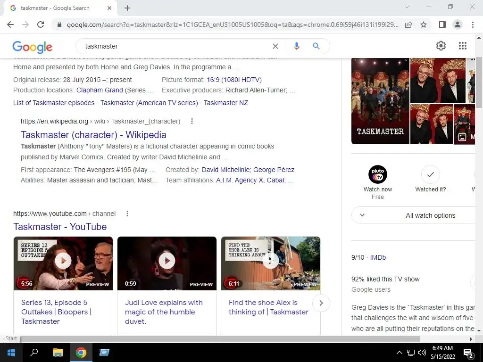483x362 pixels.
Task: Open Google settings gear icon
Action: [441, 46]
